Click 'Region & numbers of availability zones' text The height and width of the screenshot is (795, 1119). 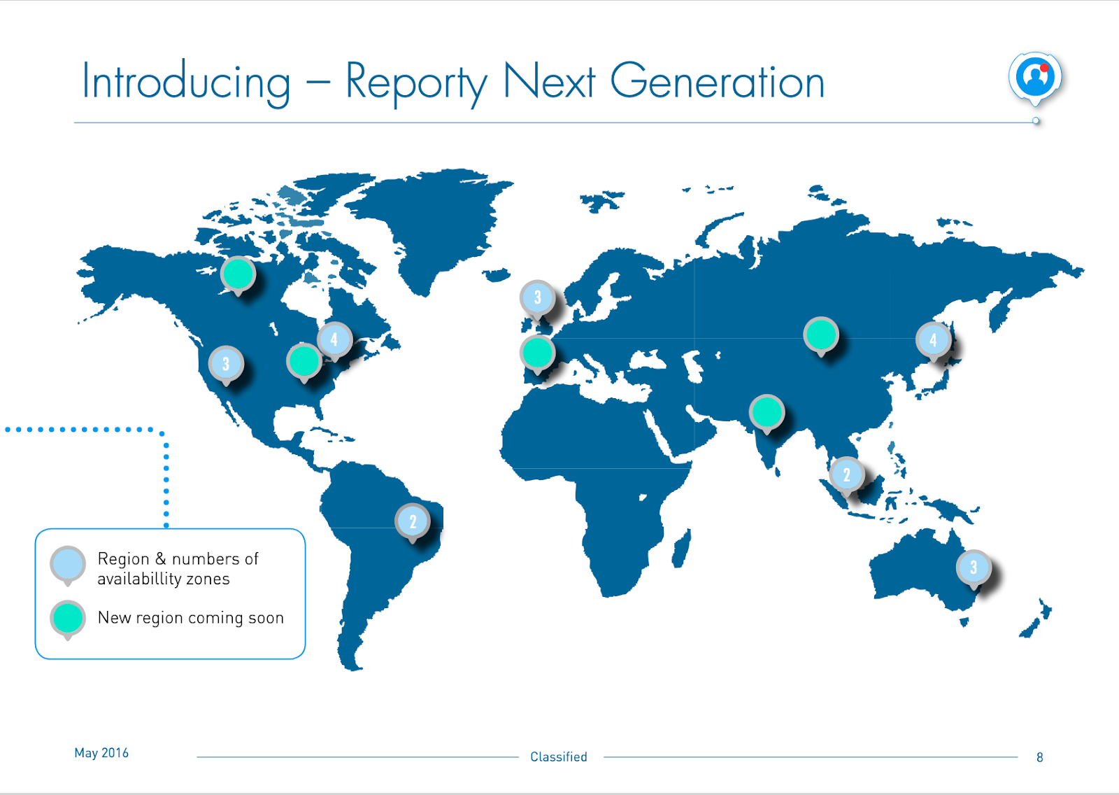[178, 568]
